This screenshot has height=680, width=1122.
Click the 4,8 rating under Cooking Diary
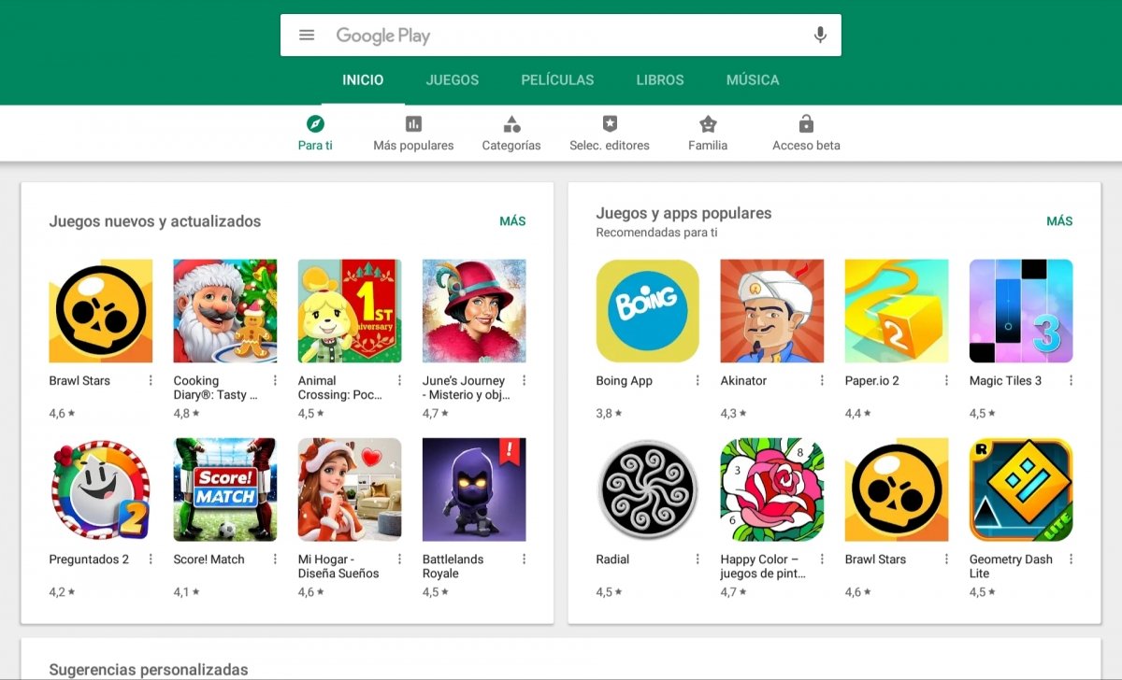tap(186, 413)
